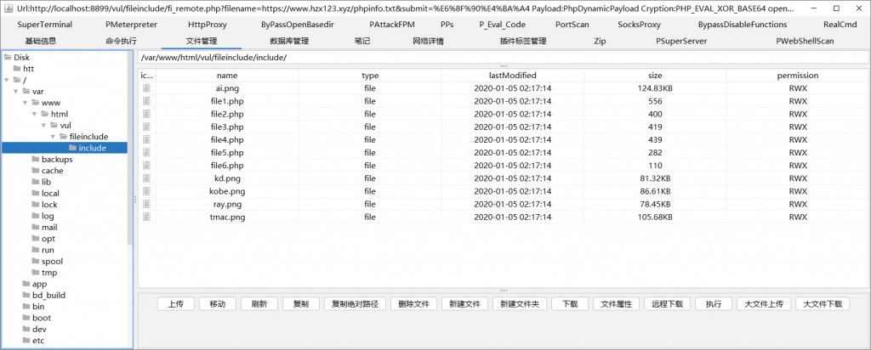Click the folder icon next to spool
The width and height of the screenshot is (871, 350).
(x=36, y=262)
